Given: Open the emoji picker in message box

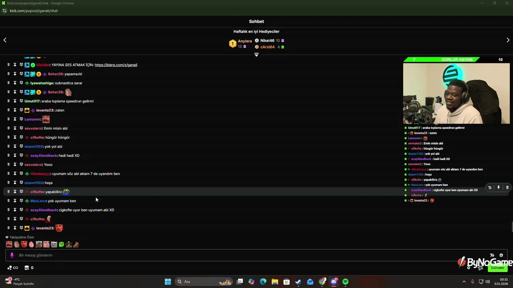Looking at the screenshot, I should 501,255.
